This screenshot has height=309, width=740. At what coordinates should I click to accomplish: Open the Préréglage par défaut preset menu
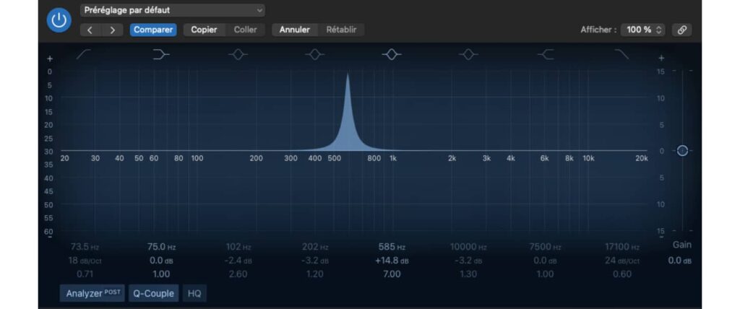[x=172, y=10]
